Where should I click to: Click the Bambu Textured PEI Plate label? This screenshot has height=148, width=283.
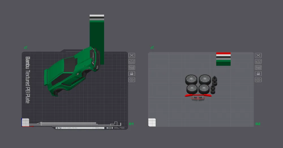(28, 80)
